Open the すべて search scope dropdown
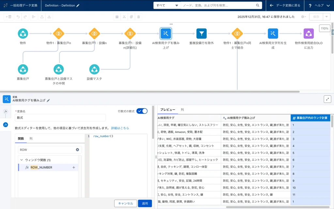 167,6
